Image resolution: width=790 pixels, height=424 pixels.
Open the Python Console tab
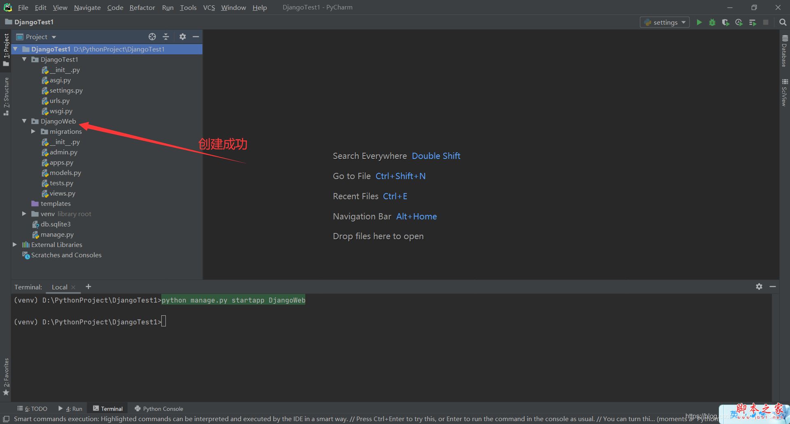point(159,408)
